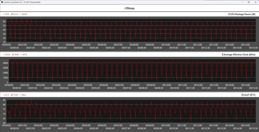
Task: Click inside the Average Effective Clock plot area
Action: [x=132, y=71]
